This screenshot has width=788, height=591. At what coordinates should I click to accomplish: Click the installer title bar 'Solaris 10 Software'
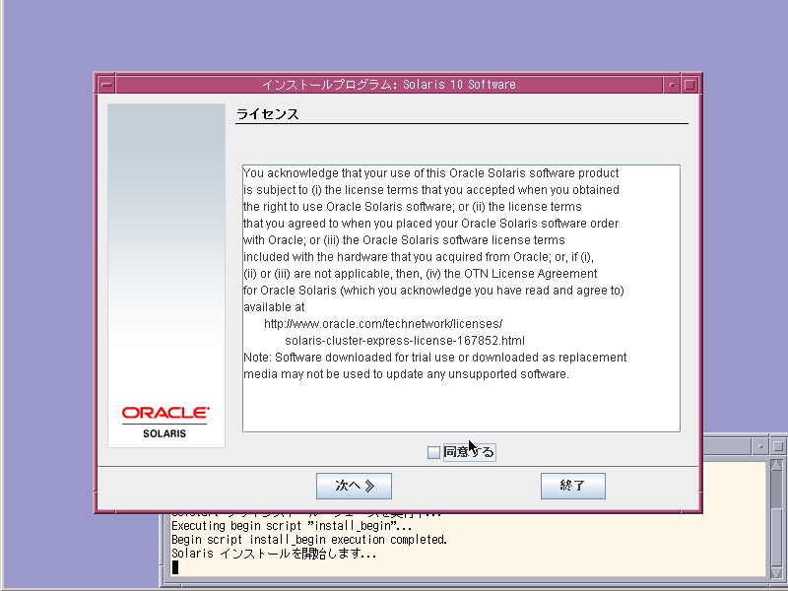coord(389,85)
